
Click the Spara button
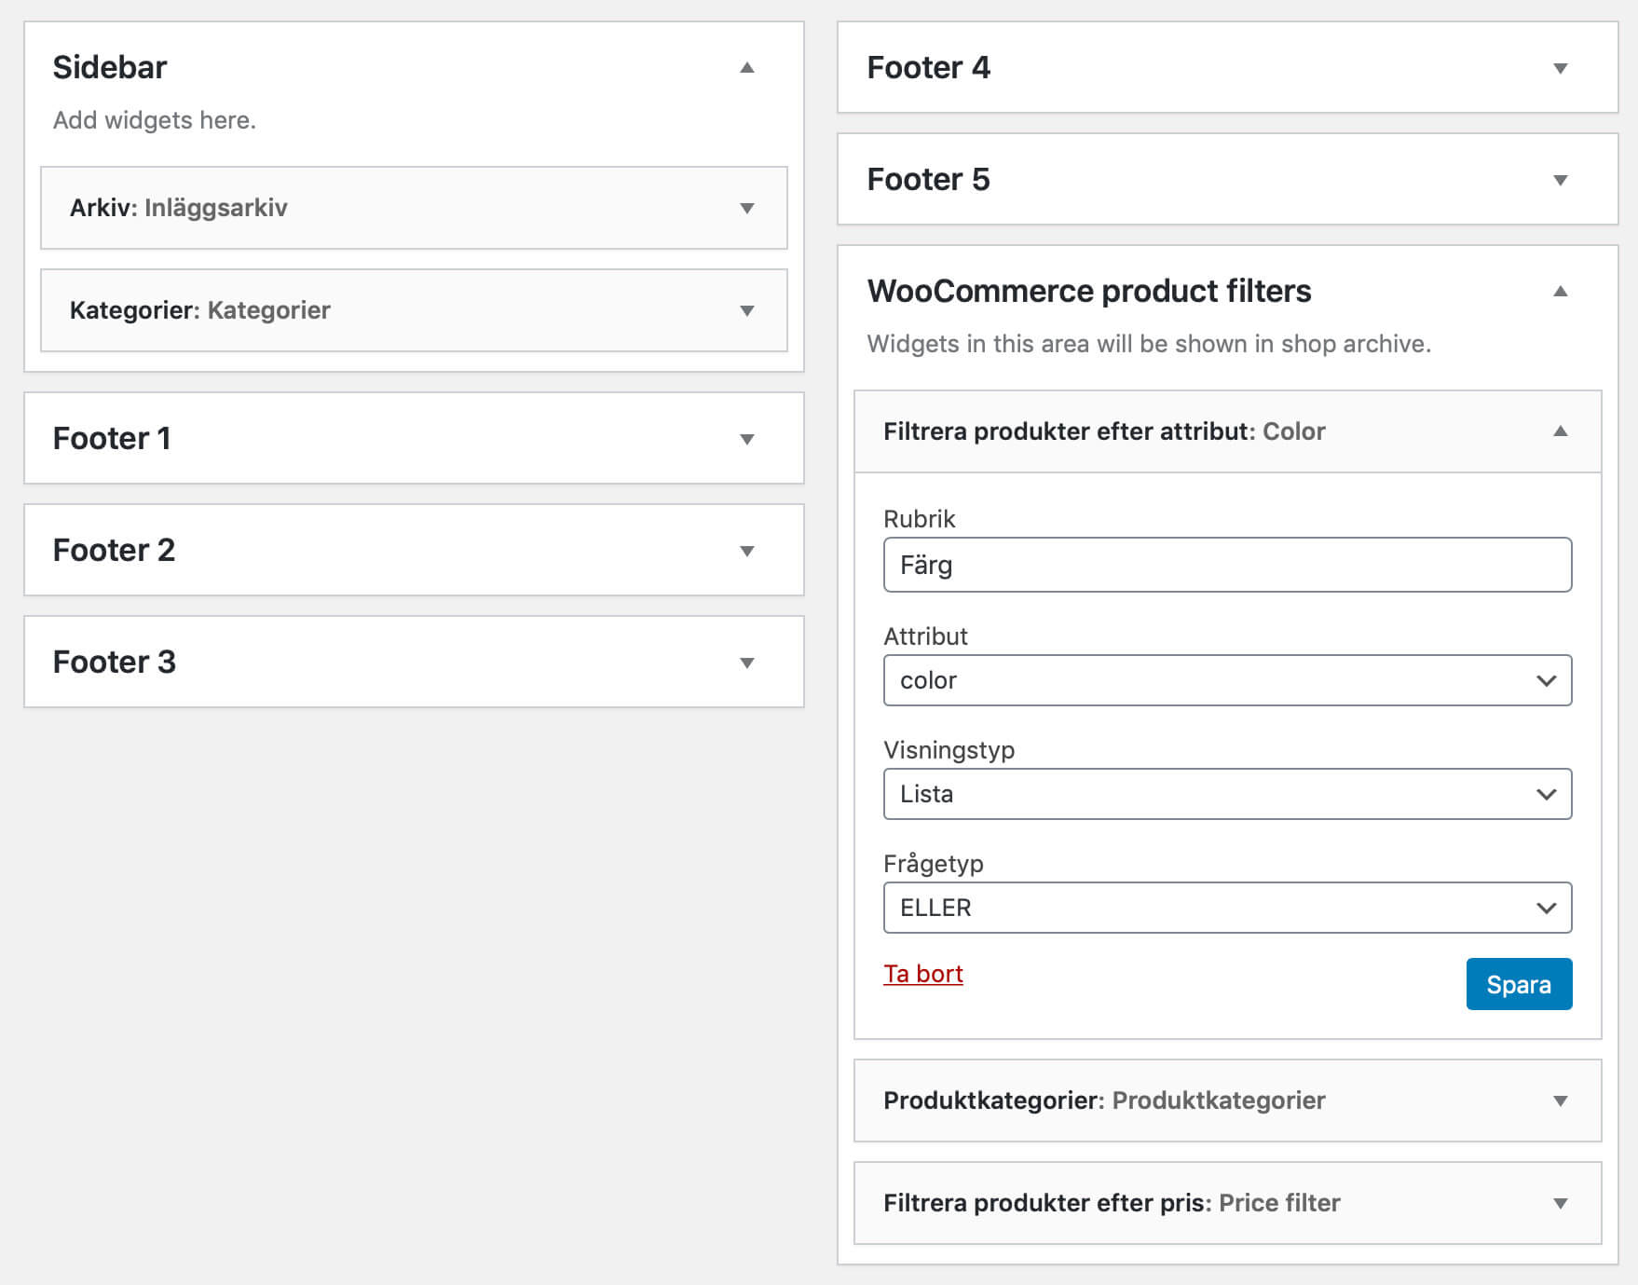1519,984
